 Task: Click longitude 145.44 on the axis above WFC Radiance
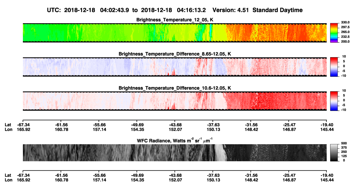(x=327, y=129)
